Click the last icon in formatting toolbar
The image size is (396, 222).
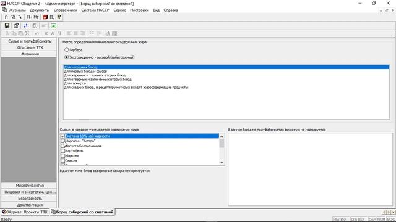tap(114, 33)
